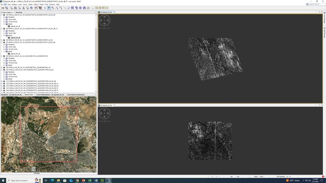Expand collapsed product number three

[x=2, y=40]
